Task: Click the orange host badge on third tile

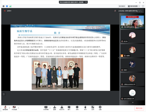Action: (x=122, y=56)
